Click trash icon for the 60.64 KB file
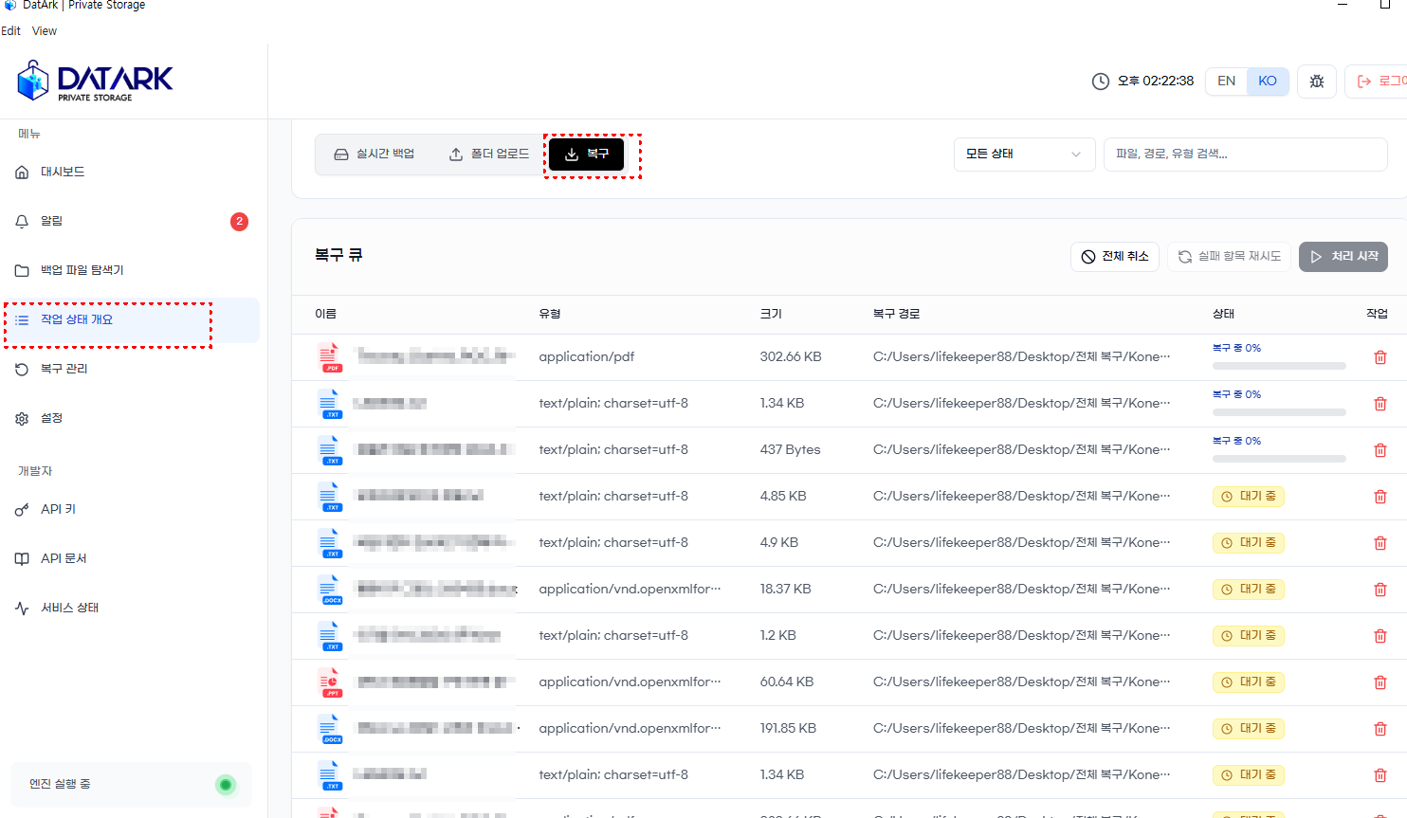The image size is (1407, 818). click(1380, 682)
